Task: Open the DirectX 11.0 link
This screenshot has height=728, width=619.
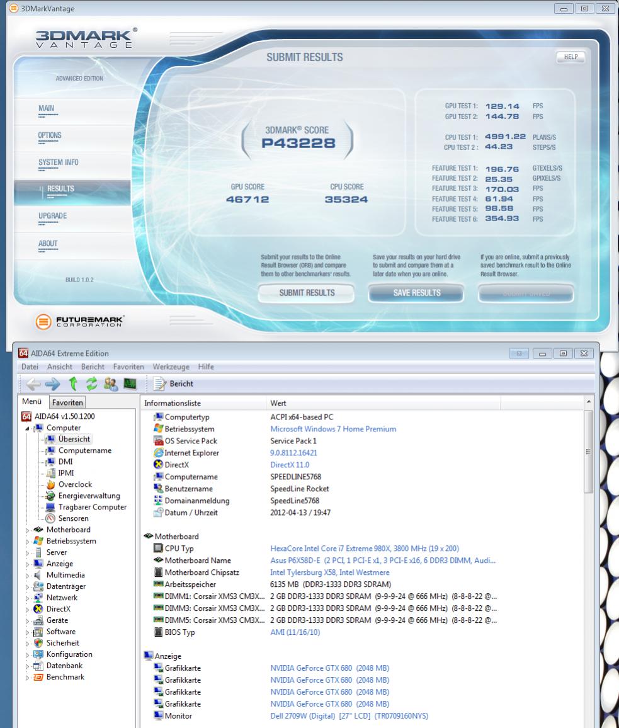Action: [x=290, y=465]
